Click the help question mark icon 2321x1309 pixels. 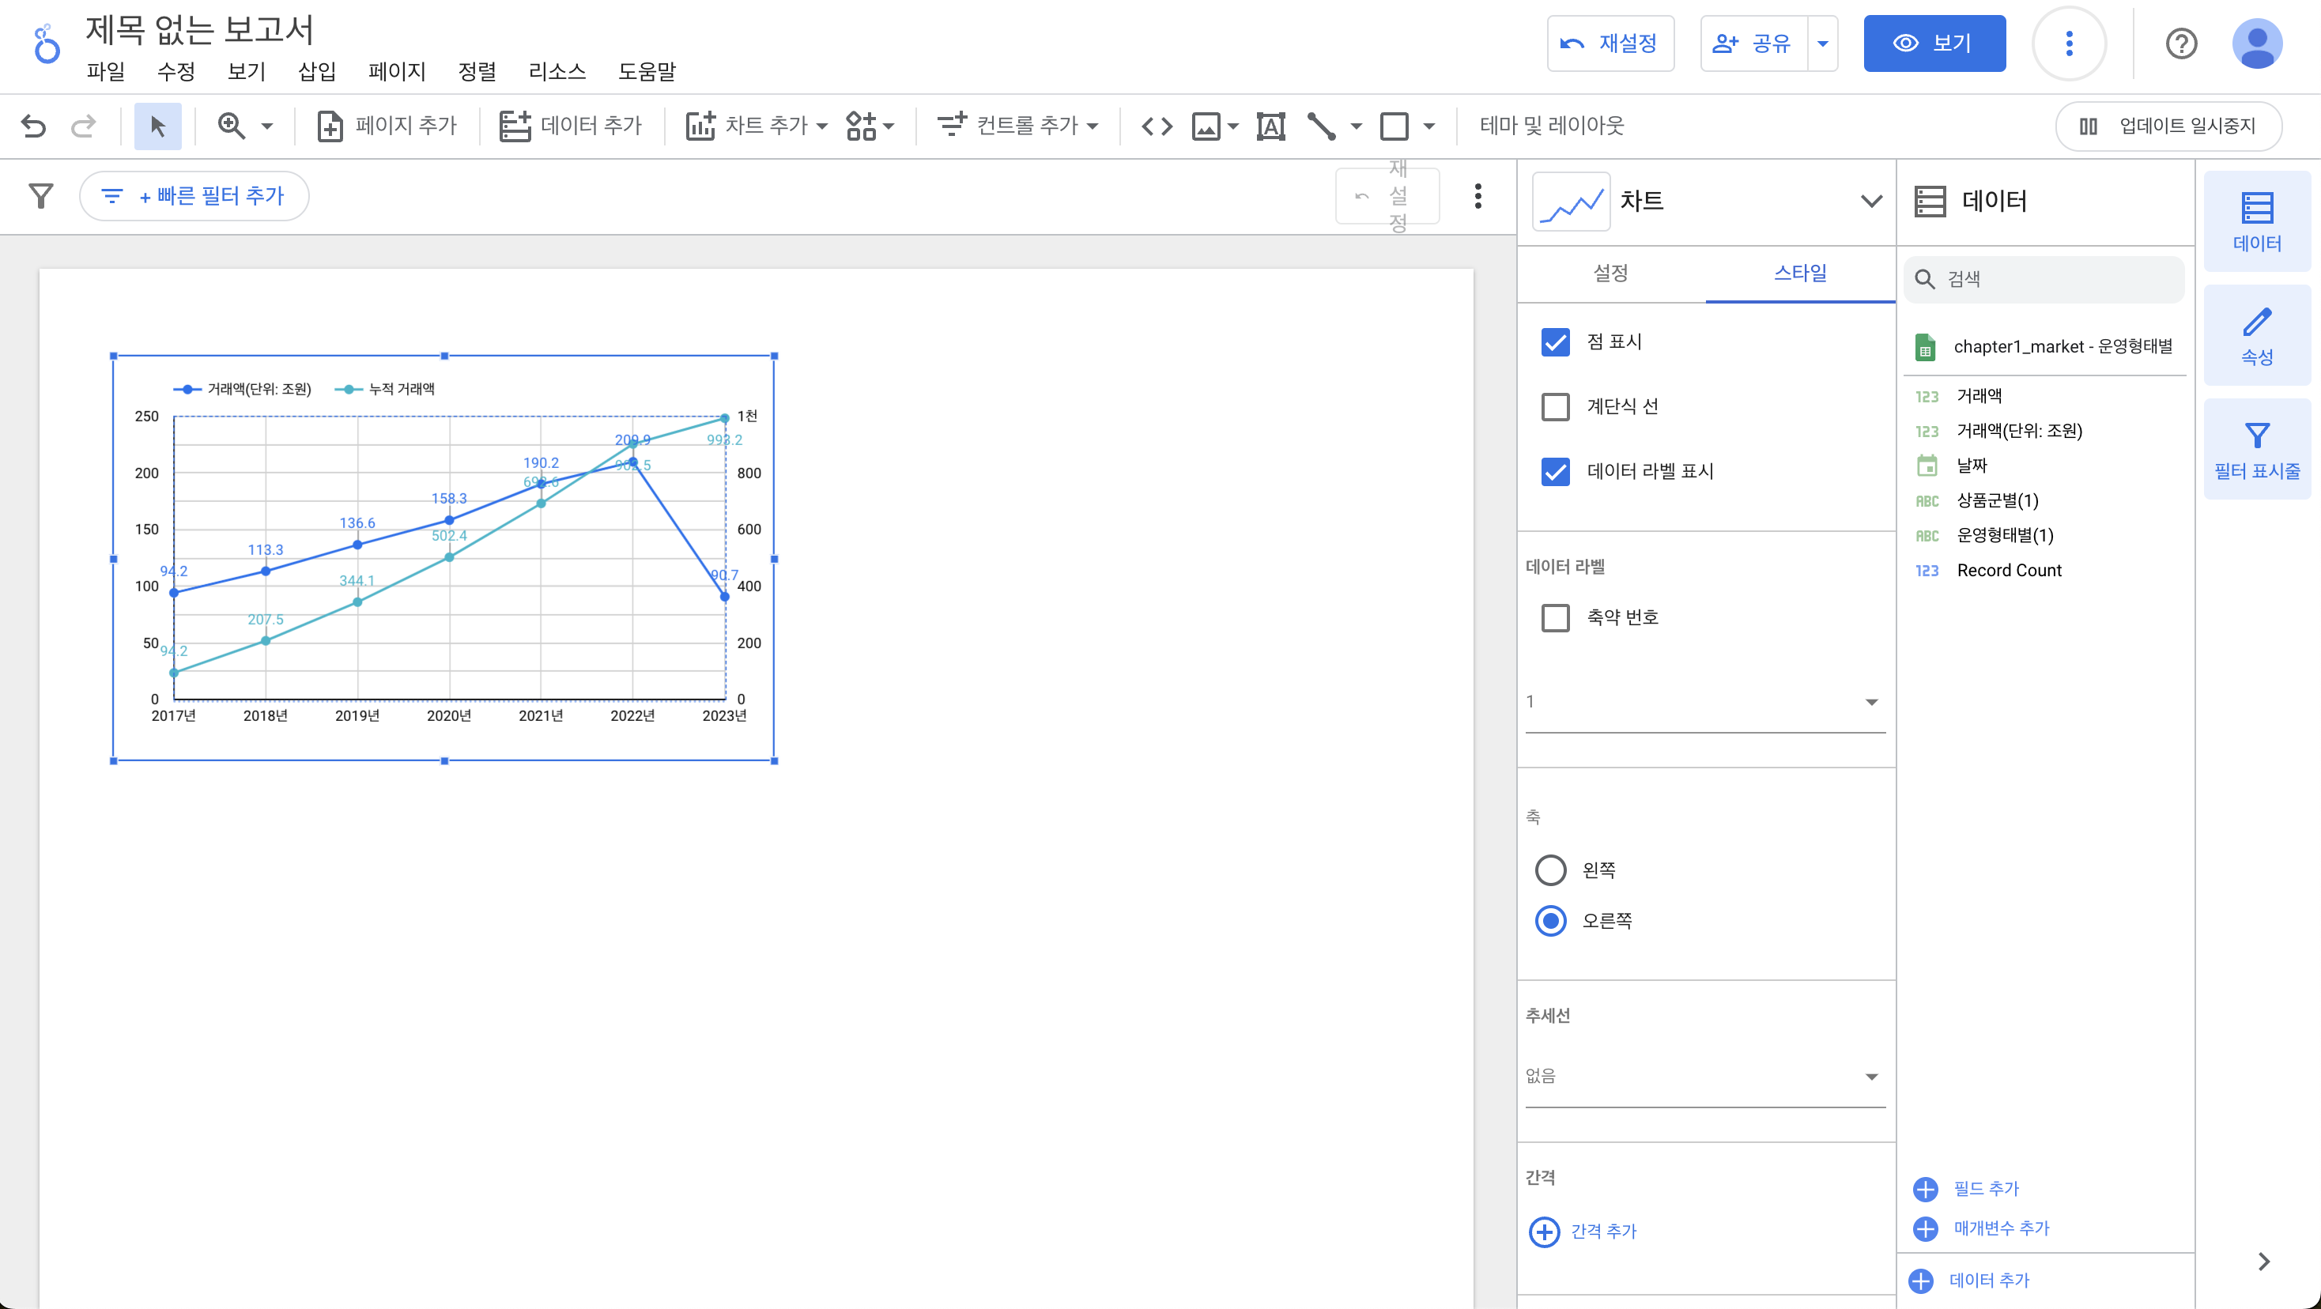coord(2180,43)
